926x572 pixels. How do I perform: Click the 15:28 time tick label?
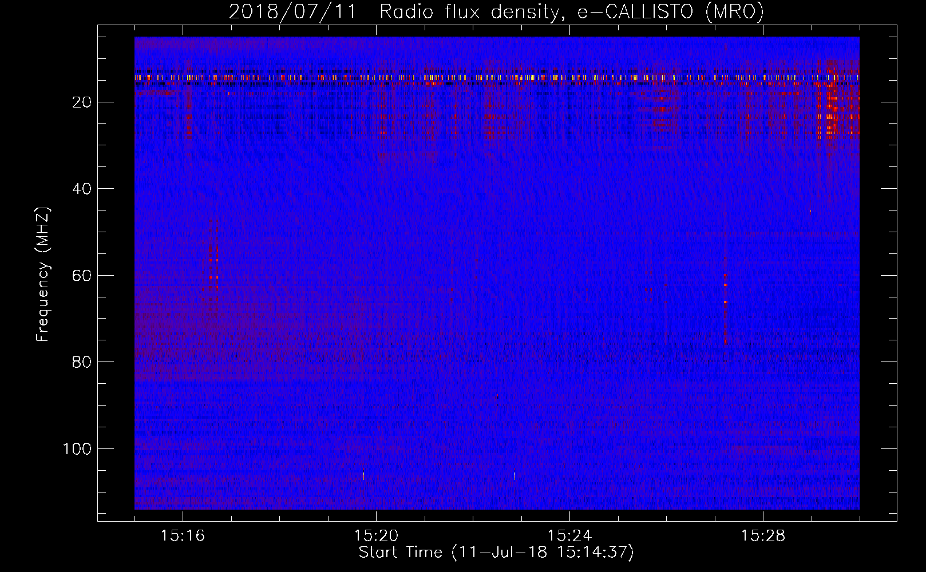point(763,536)
